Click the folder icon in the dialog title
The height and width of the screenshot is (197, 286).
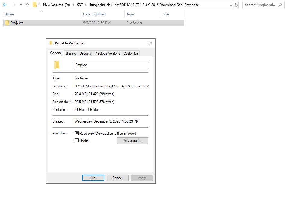click(x=51, y=43)
